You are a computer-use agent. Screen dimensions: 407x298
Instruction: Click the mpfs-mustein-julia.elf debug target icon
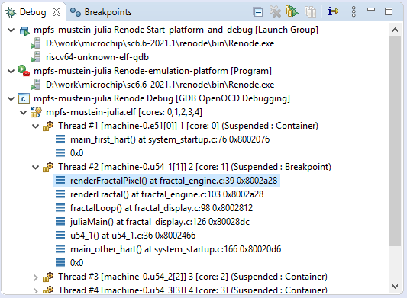pyautogui.click(x=36, y=112)
